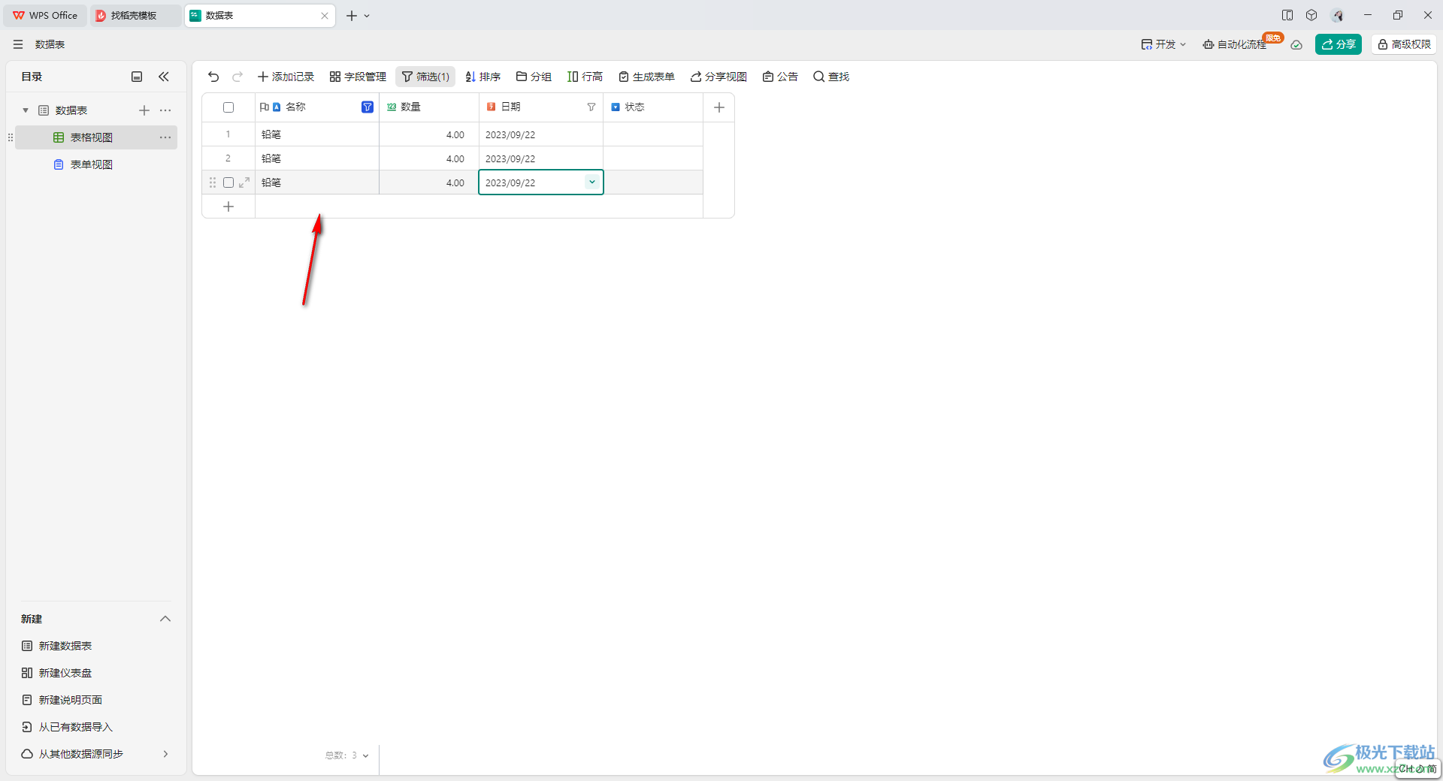This screenshot has height=781, width=1443.
Task: Click the row one number cell
Action: [228, 134]
